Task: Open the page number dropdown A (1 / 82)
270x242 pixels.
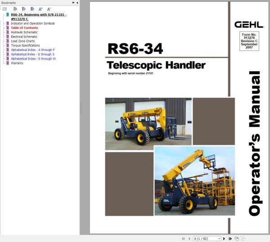Action: coord(207,239)
